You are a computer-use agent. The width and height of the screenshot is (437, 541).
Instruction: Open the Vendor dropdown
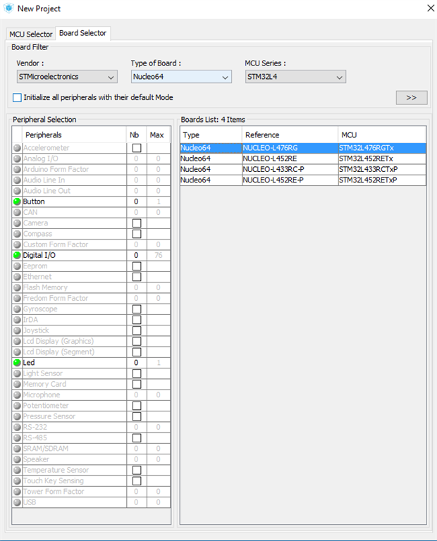point(66,77)
